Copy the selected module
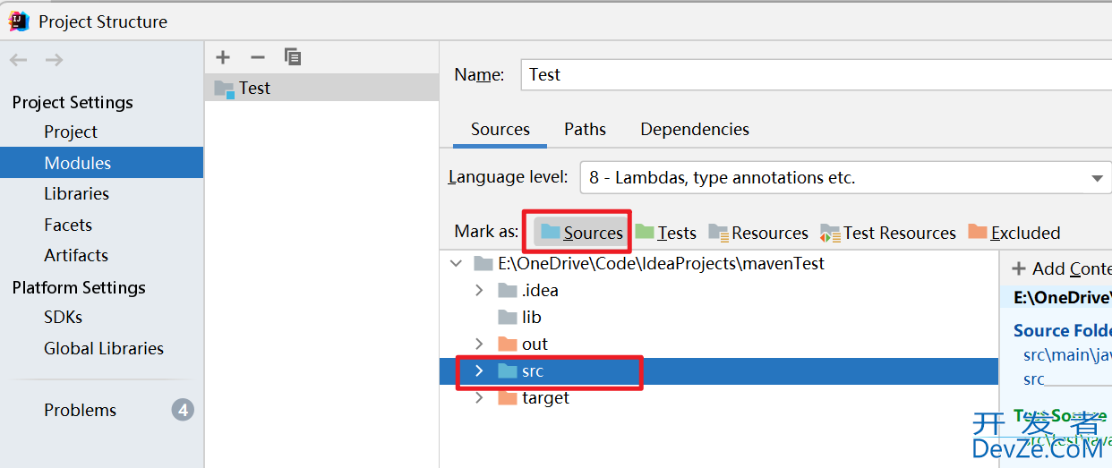 pyautogui.click(x=293, y=57)
